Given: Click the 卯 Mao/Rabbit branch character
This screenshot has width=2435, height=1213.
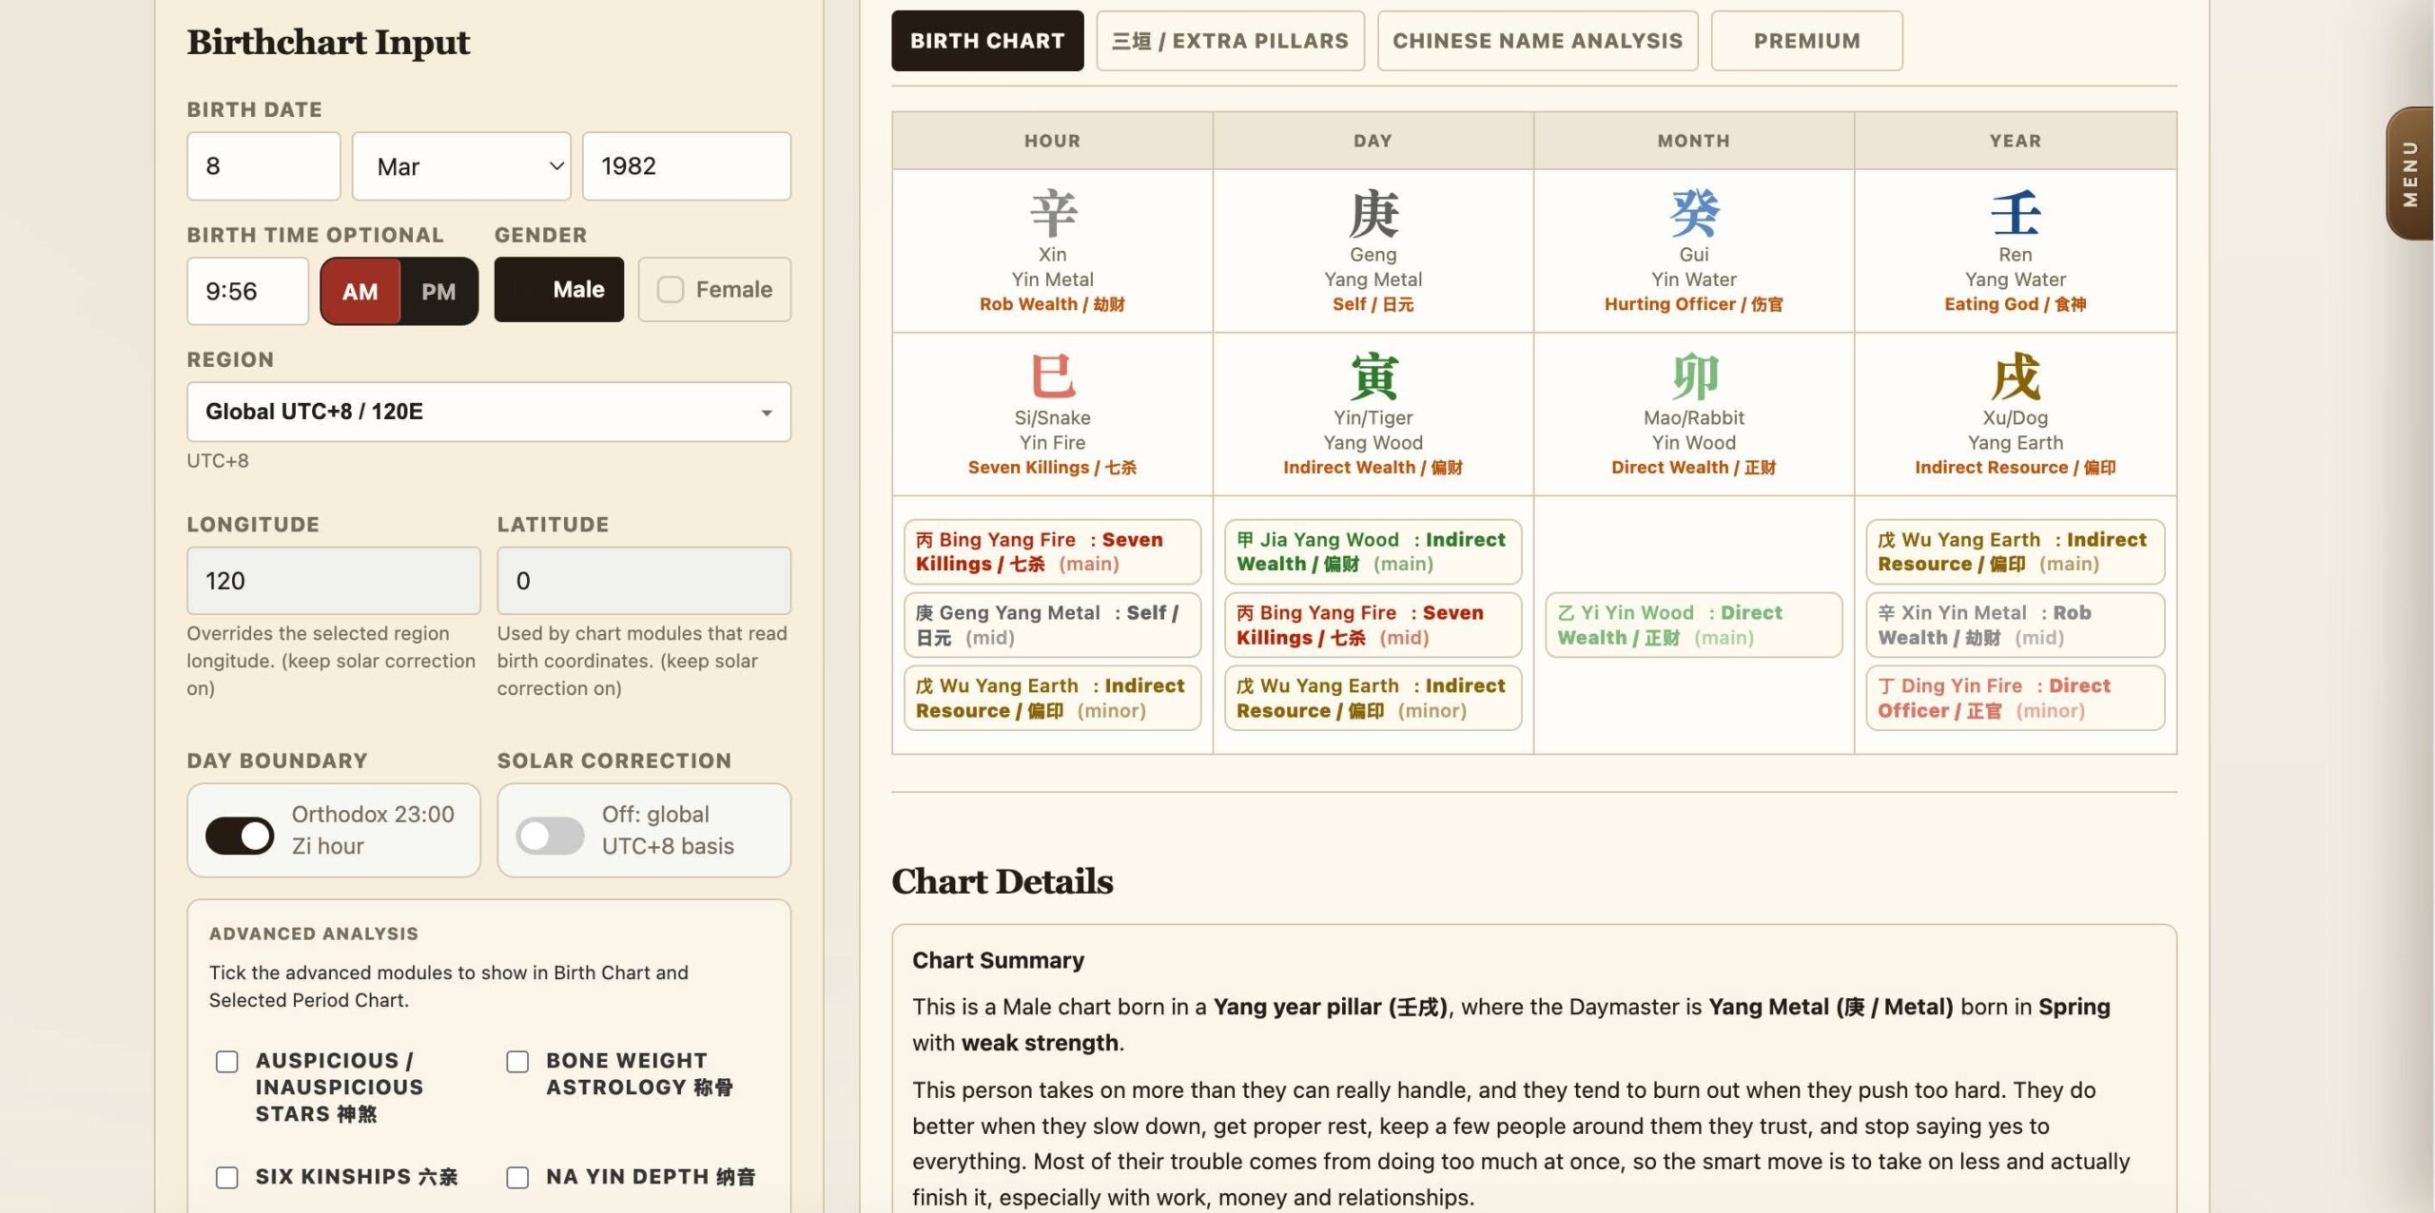Looking at the screenshot, I should click(1693, 376).
